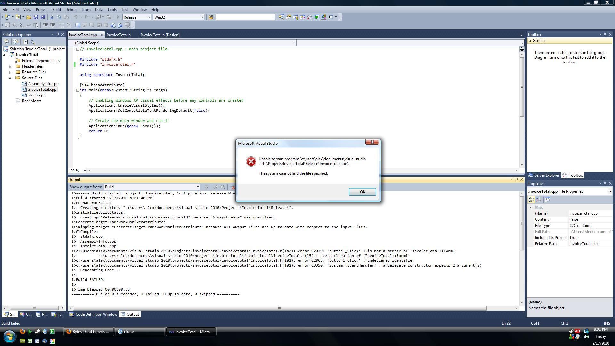Expand the Header Files folder node
This screenshot has height=346, width=615.
pyautogui.click(x=10, y=66)
